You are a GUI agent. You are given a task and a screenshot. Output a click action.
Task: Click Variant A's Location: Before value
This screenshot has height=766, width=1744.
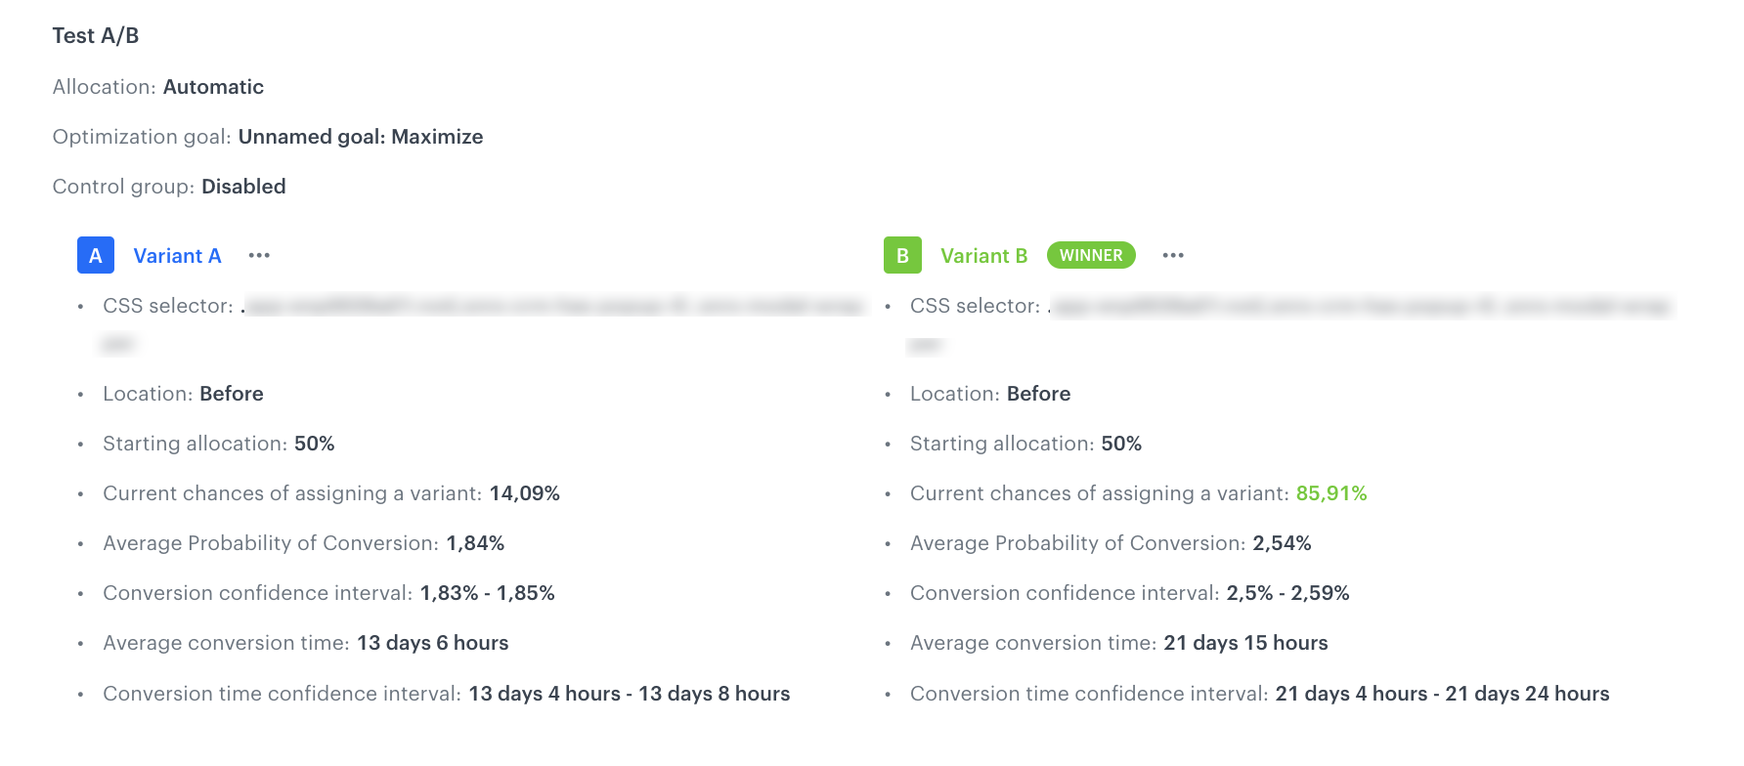click(x=232, y=394)
